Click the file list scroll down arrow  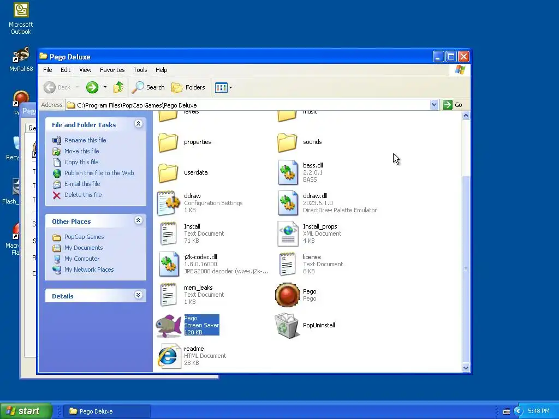pyautogui.click(x=466, y=368)
